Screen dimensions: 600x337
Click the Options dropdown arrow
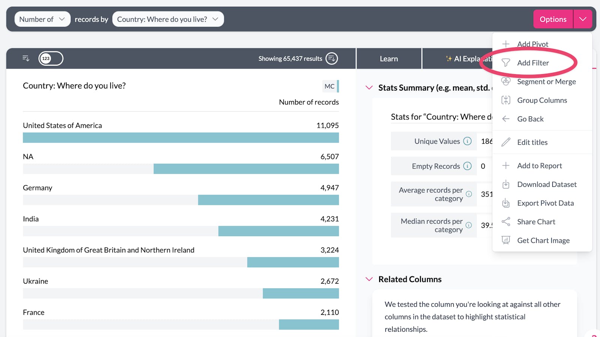tap(582, 19)
